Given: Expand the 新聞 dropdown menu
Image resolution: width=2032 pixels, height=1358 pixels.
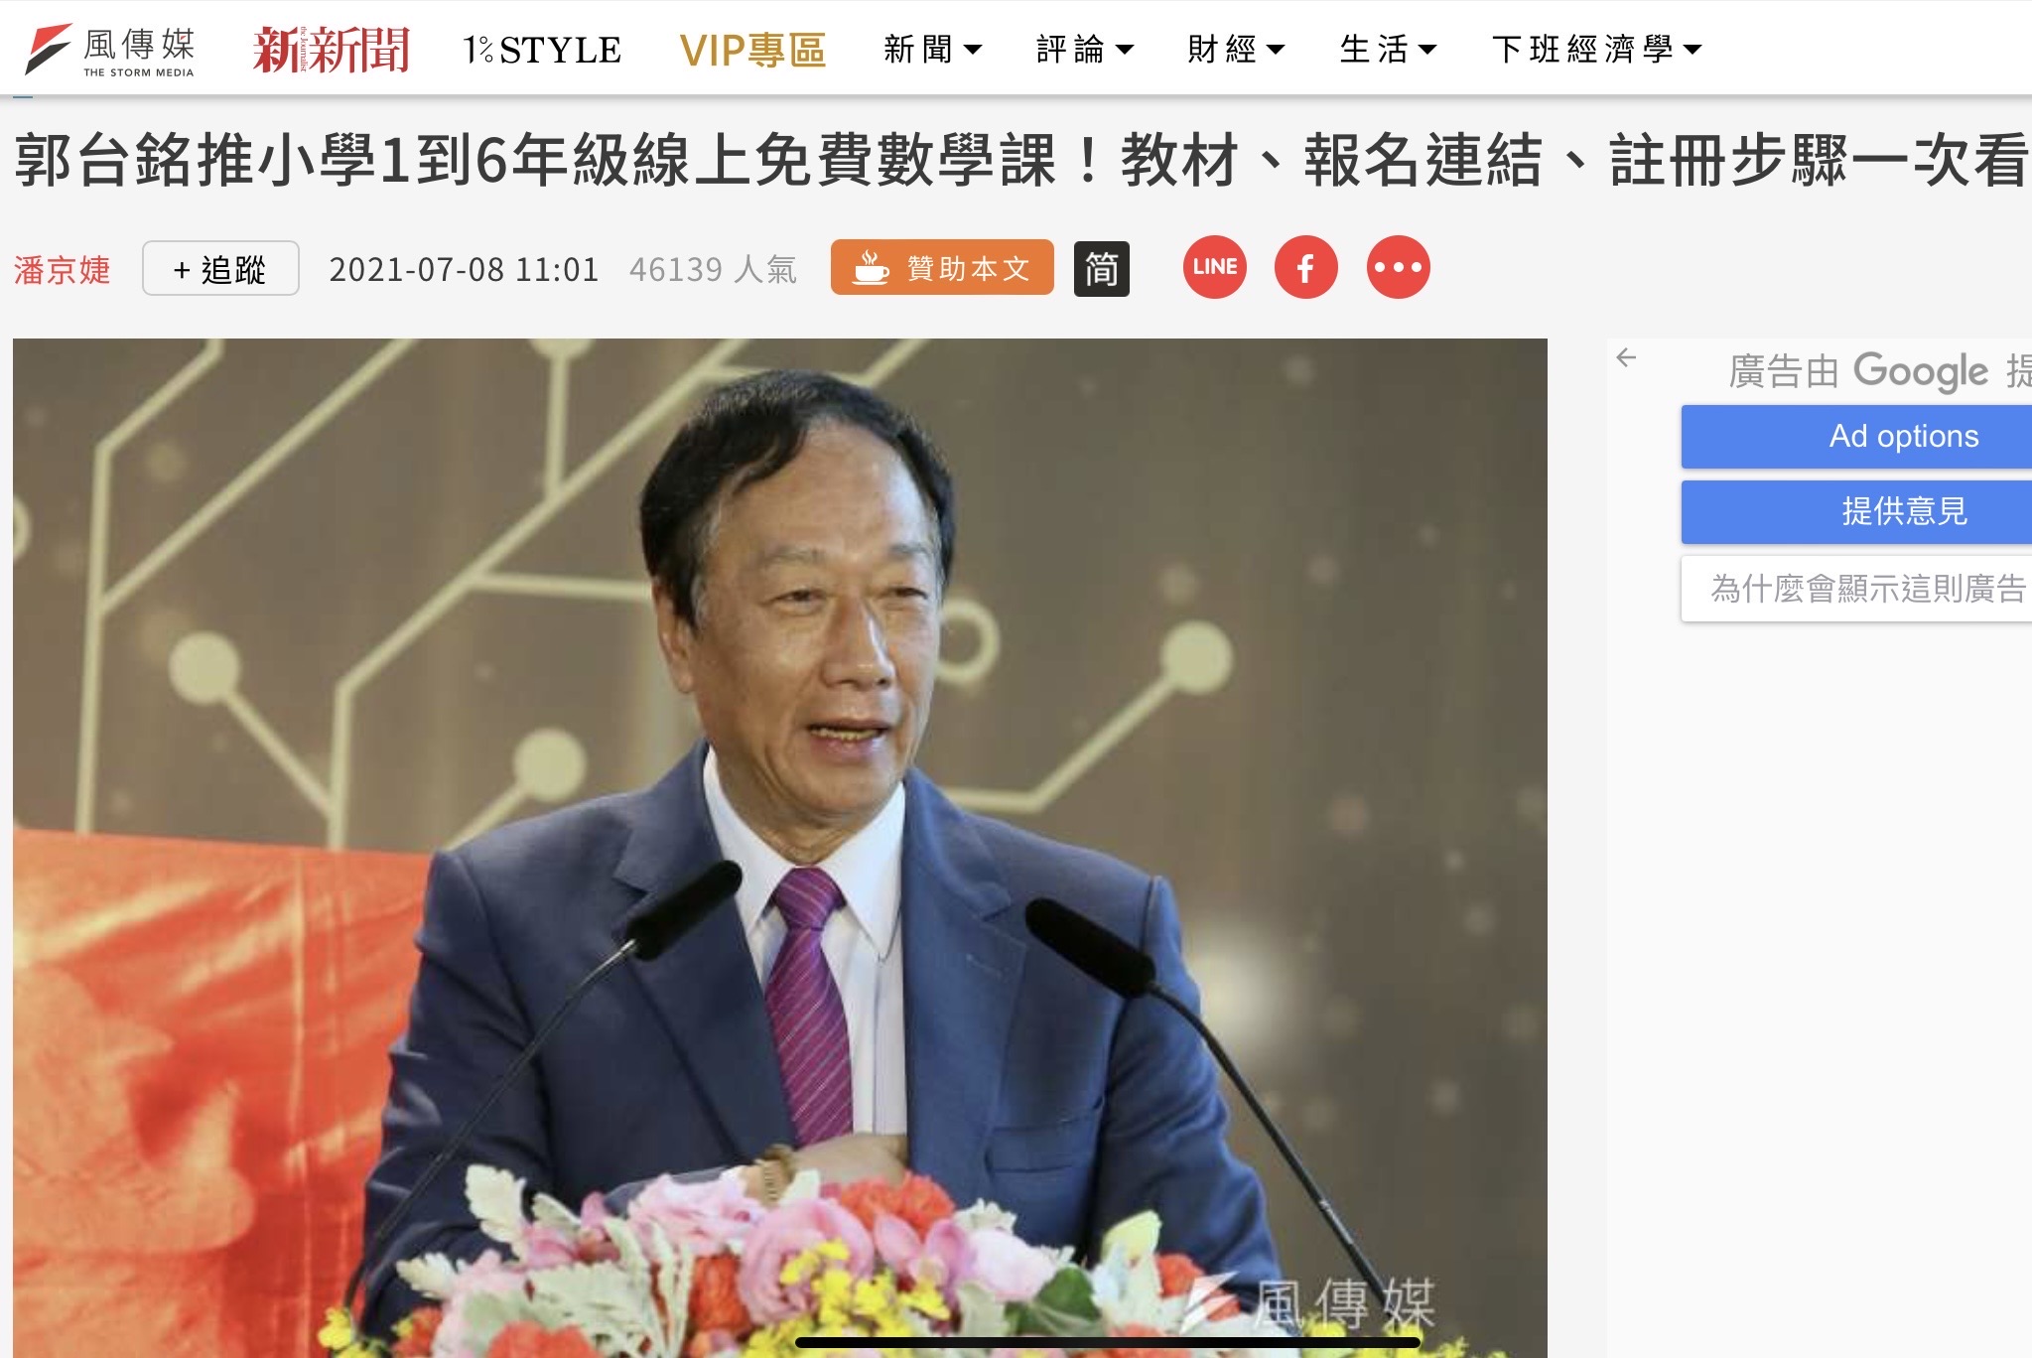Looking at the screenshot, I should (932, 49).
